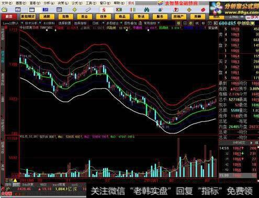
Task: Click the second toolbar window icon
Action: [18, 10]
